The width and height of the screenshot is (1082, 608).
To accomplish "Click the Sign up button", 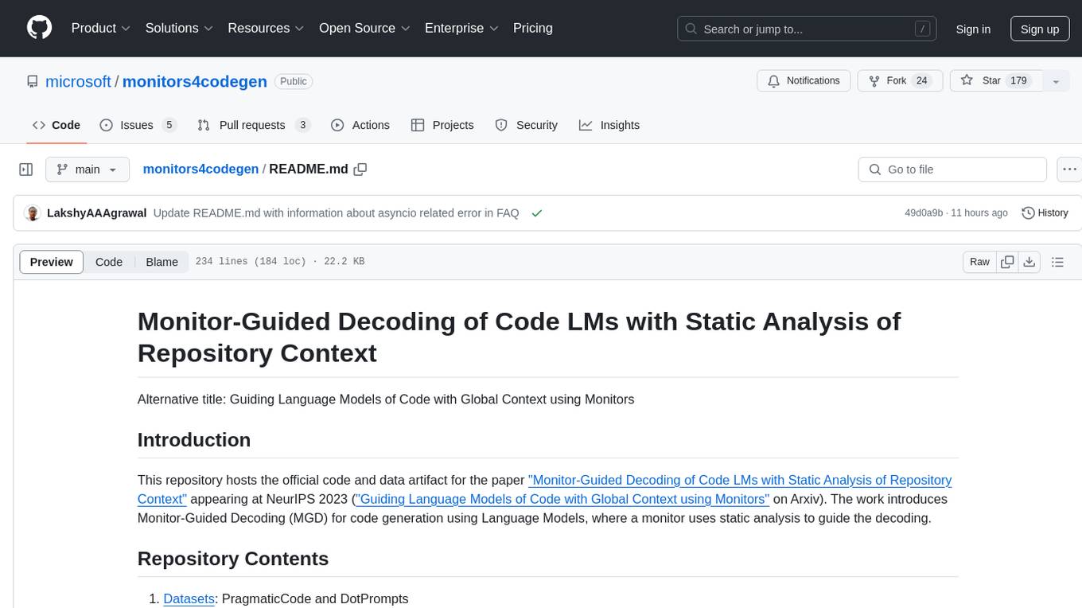I will [1040, 29].
